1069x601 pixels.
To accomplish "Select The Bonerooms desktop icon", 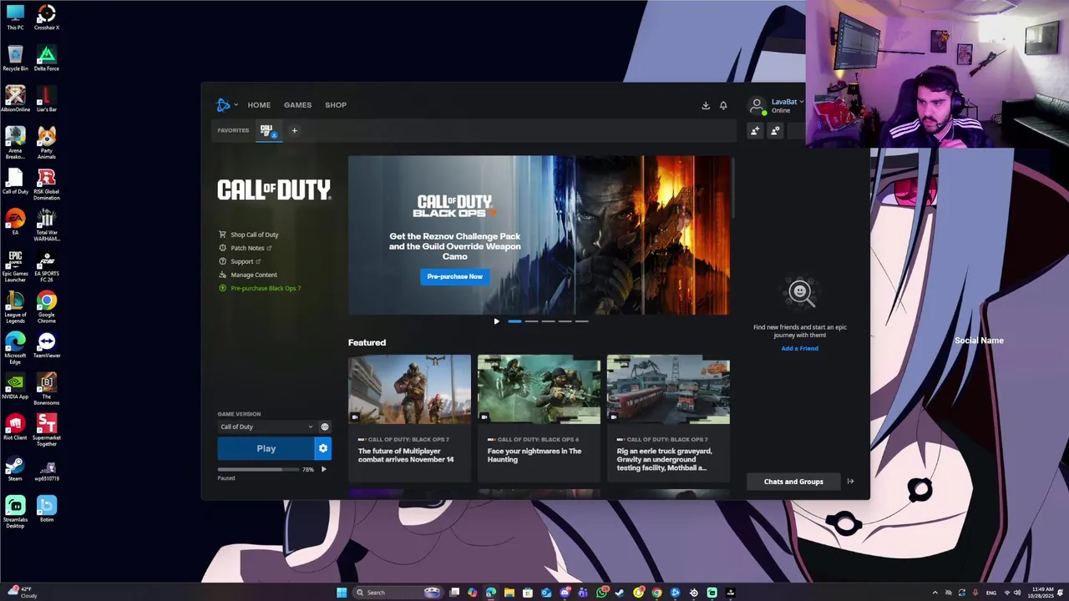I will 47,389.
